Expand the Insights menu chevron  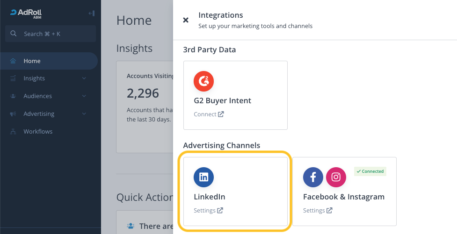point(84,78)
